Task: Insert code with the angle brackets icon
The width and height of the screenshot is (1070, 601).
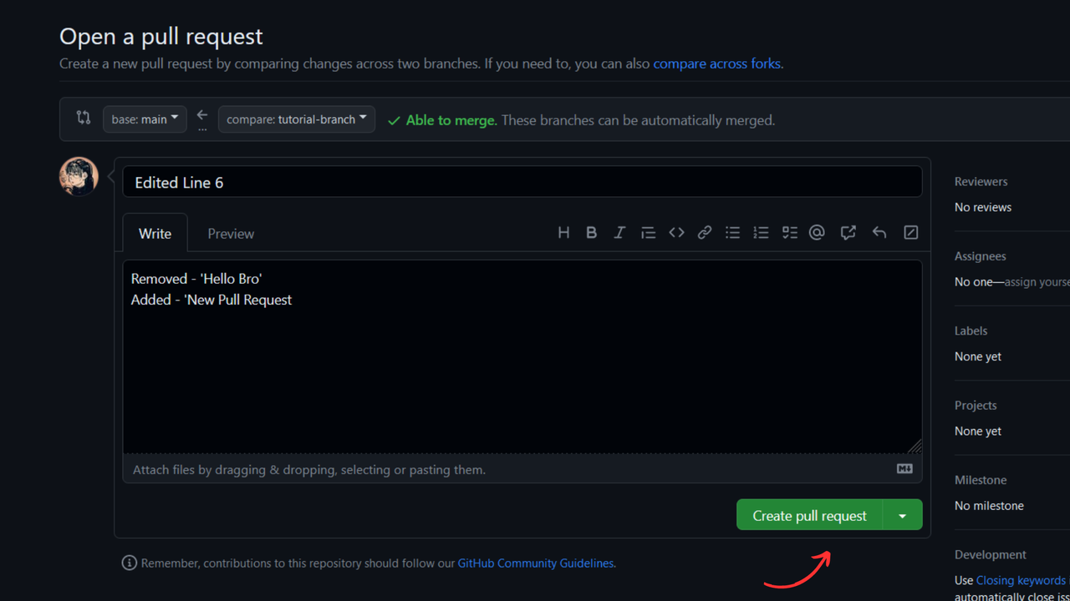Action: pyautogui.click(x=676, y=233)
